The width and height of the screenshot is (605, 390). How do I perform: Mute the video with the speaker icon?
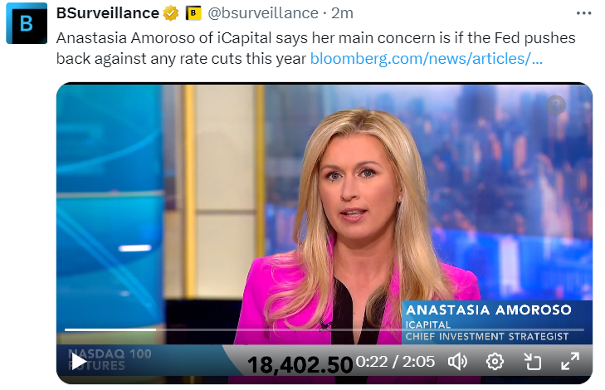point(457,362)
